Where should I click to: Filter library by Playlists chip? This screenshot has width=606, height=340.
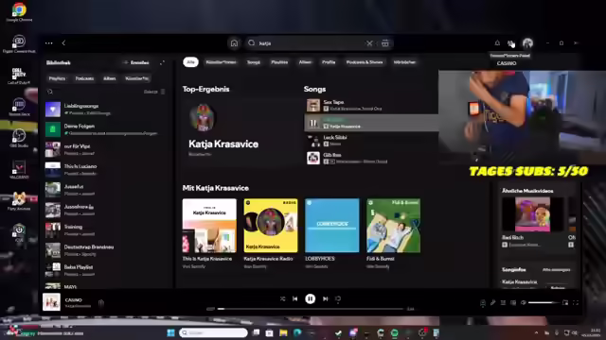coord(57,78)
